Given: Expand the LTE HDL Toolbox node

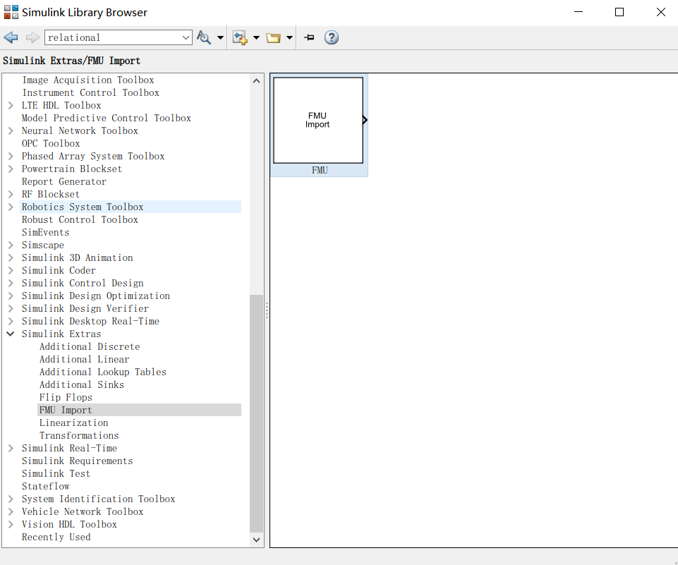Looking at the screenshot, I should point(11,106).
